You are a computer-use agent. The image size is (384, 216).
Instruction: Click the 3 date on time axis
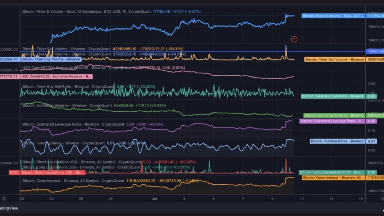(x=184, y=199)
